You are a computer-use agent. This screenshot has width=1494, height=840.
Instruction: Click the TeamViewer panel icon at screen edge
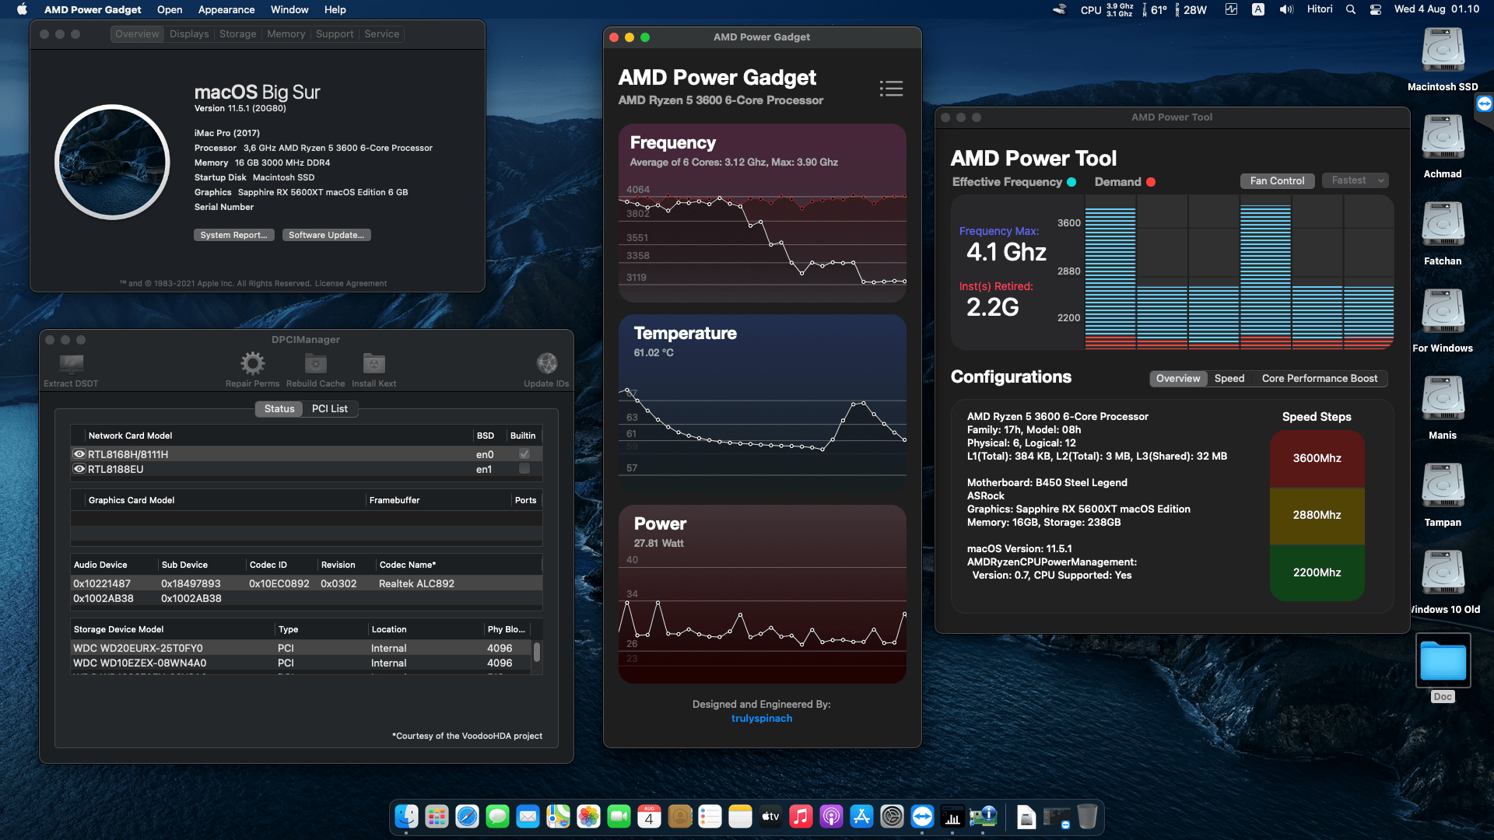1484,103
